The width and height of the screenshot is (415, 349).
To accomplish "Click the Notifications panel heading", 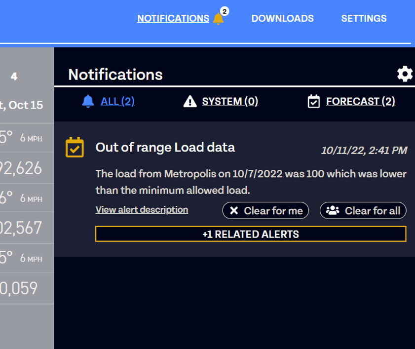I will point(115,75).
